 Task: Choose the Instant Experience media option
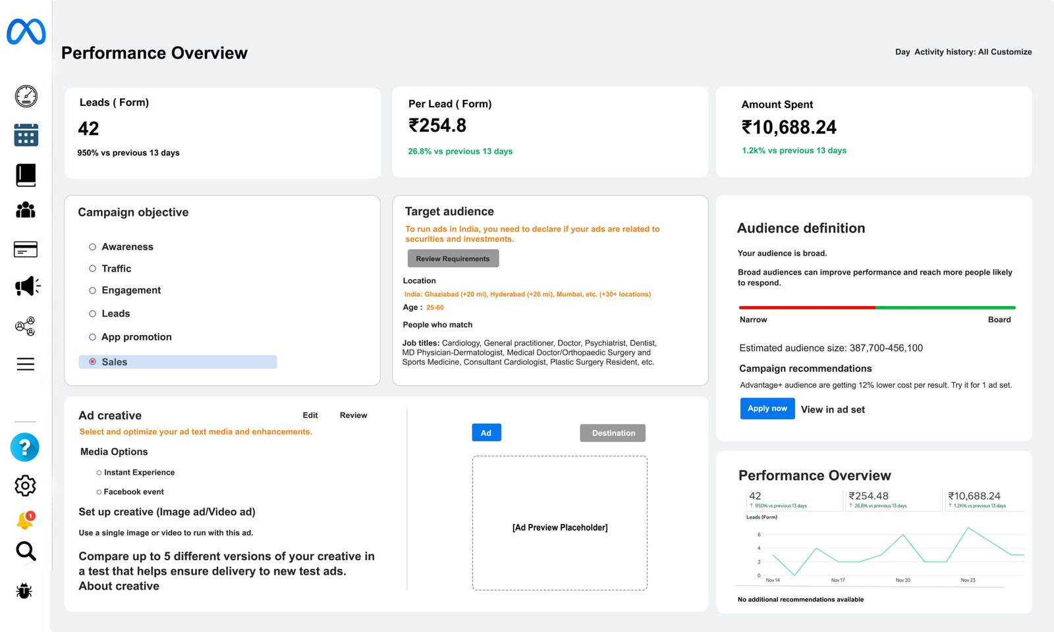coord(99,473)
